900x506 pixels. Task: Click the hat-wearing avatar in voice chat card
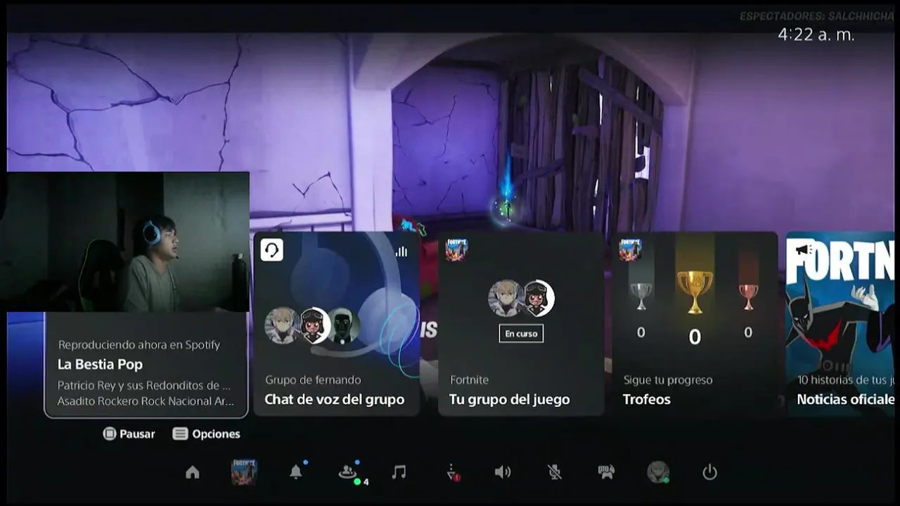[x=313, y=325]
